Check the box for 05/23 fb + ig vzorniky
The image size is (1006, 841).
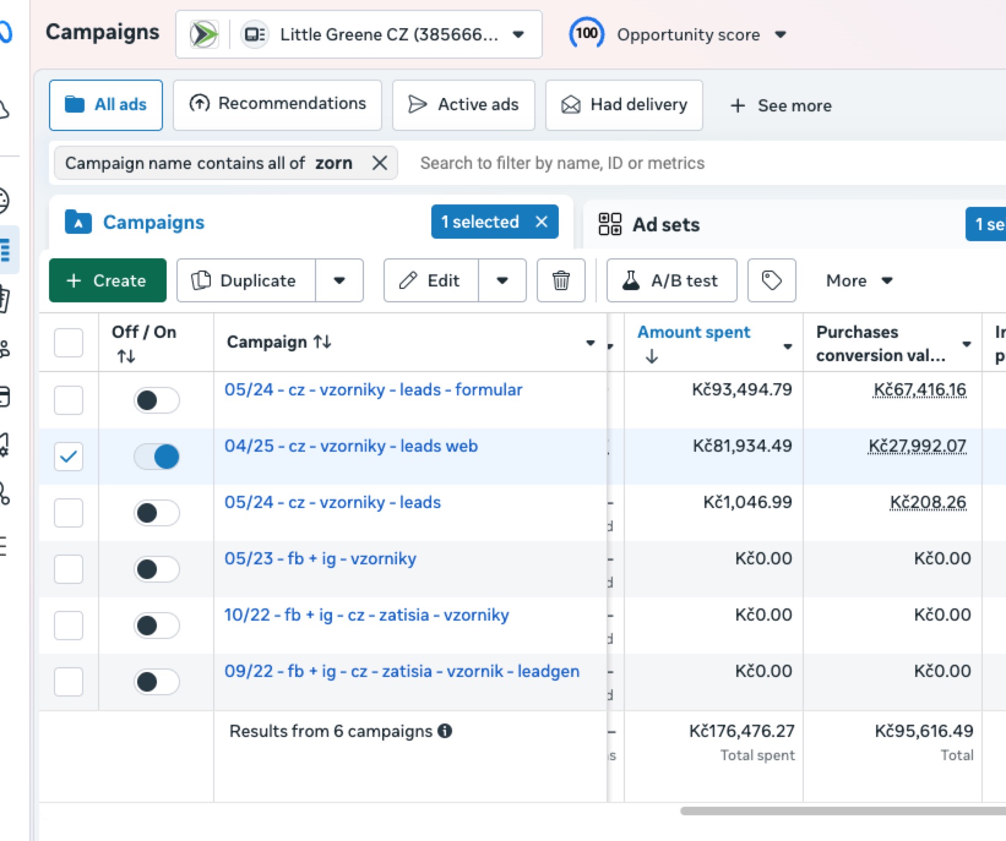click(x=69, y=569)
